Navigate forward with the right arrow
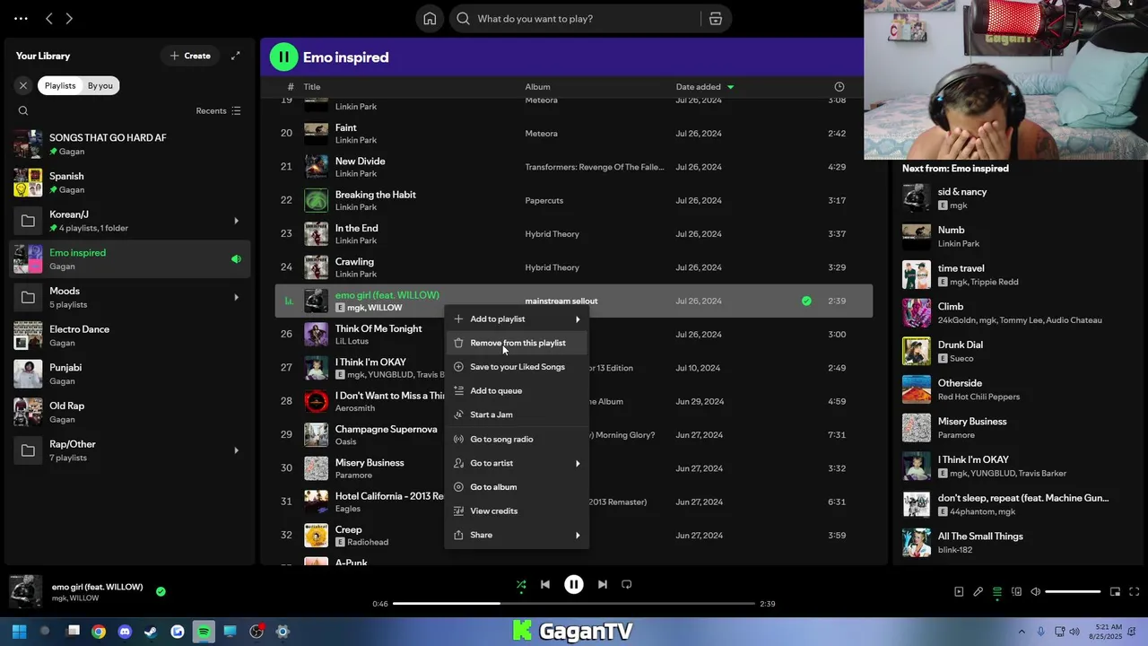This screenshot has width=1148, height=646. coord(69,18)
